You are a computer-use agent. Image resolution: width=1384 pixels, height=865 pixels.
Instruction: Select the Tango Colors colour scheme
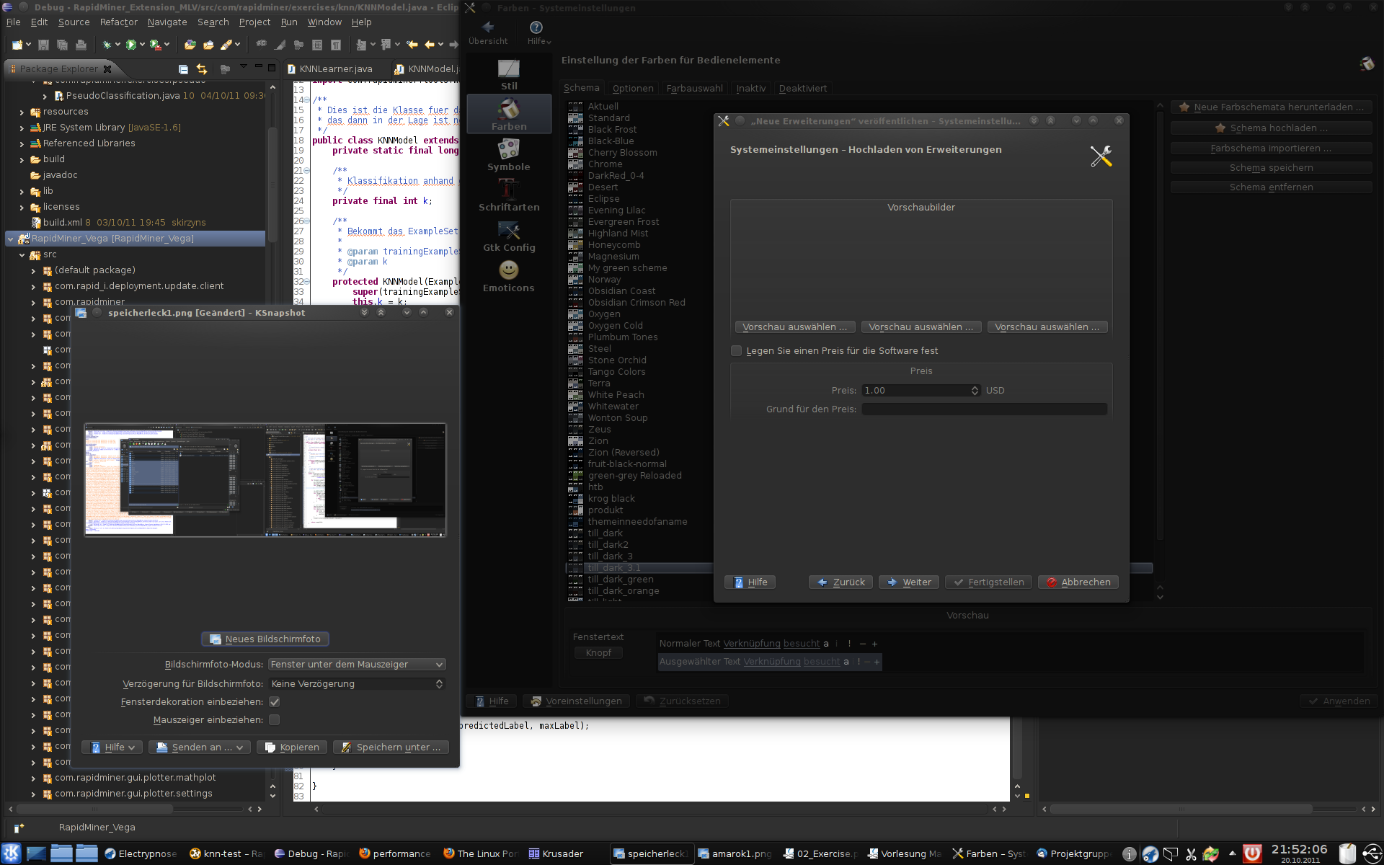pos(616,372)
